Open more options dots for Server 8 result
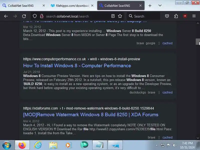This screenshot has width=200, height=150. point(159,43)
